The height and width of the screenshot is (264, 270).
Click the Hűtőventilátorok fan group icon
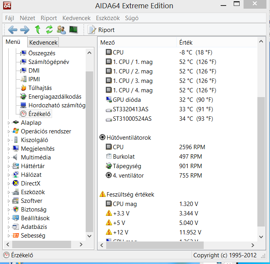pos(103,137)
